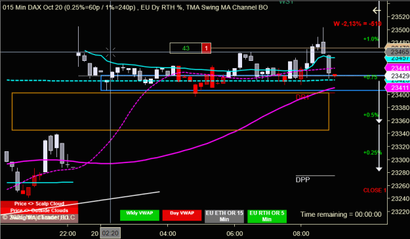Click the 23220 price axis value

click(x=400, y=211)
